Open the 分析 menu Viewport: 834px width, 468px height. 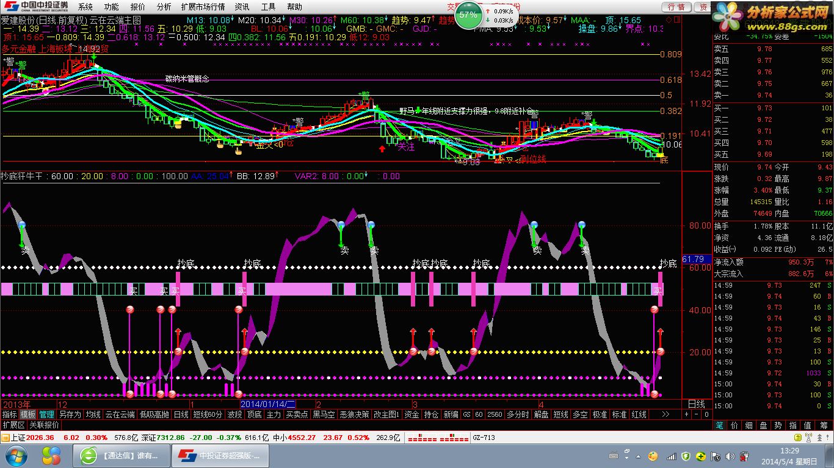pyautogui.click(x=164, y=7)
